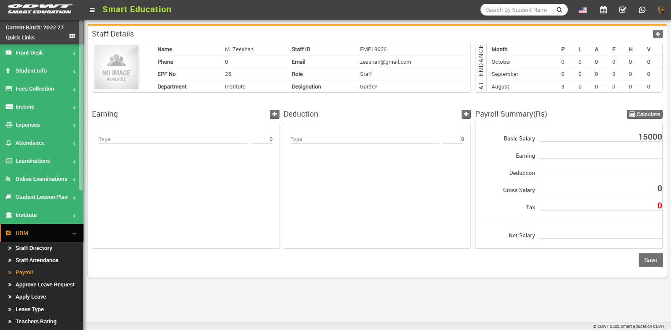Toggle the hamburger sidebar menu
The width and height of the screenshot is (671, 330).
tap(92, 10)
